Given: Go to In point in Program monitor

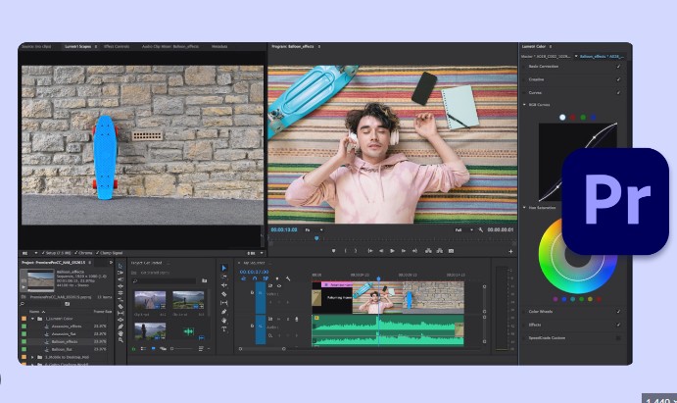Looking at the screenshot, I should (x=370, y=251).
